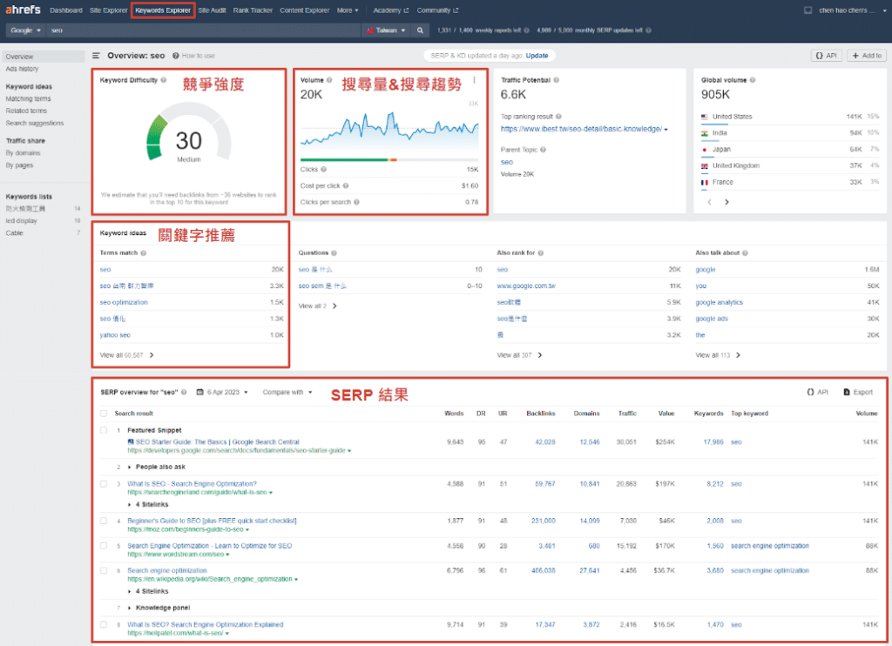Click the search magnifier icon
The height and width of the screenshot is (646, 892).
[x=420, y=30]
